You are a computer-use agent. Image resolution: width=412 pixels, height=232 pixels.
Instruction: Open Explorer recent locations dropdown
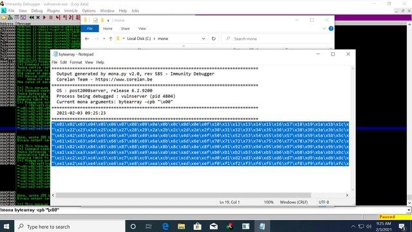click(x=104, y=39)
